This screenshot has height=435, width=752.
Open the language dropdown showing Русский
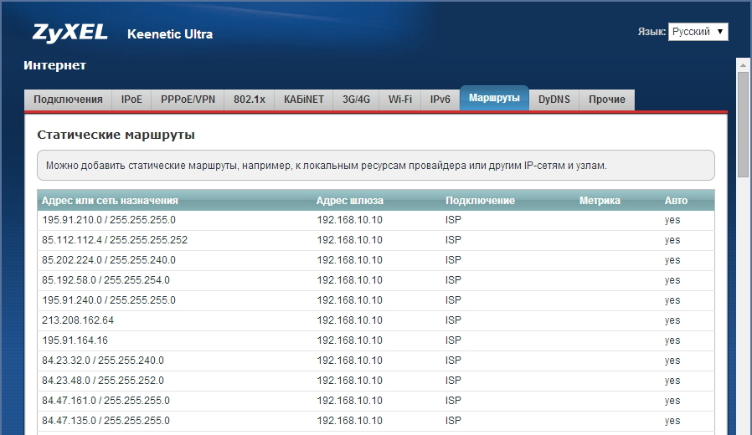pos(698,32)
